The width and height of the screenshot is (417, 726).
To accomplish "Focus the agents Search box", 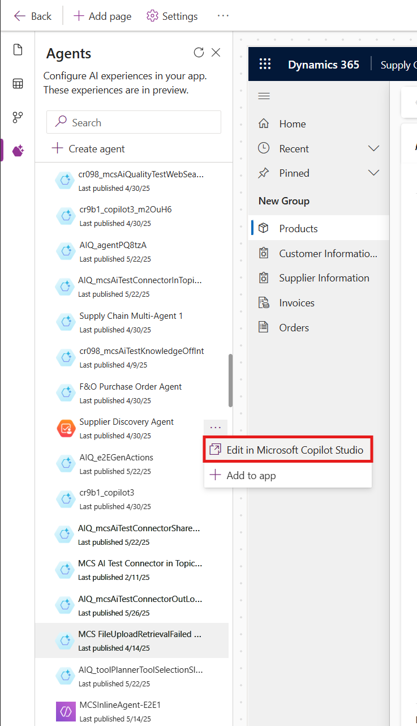I will click(x=134, y=122).
